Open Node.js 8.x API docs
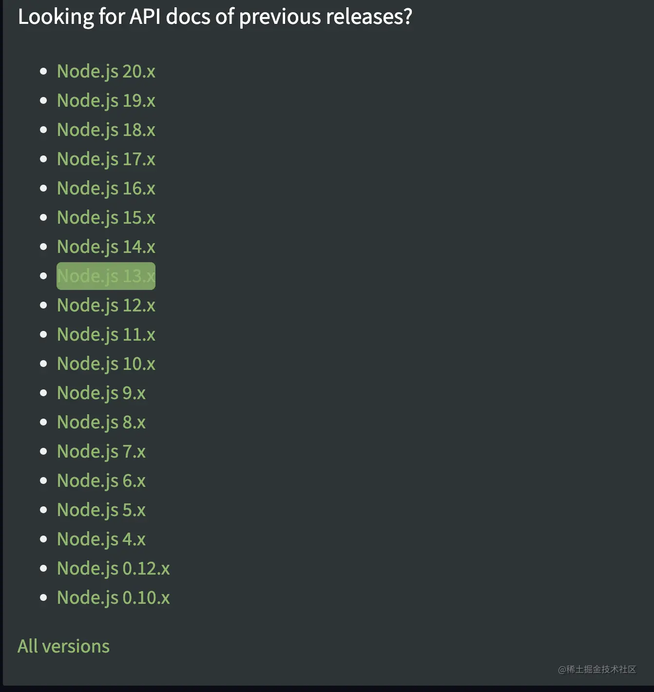The height and width of the screenshot is (692, 654). point(101,423)
